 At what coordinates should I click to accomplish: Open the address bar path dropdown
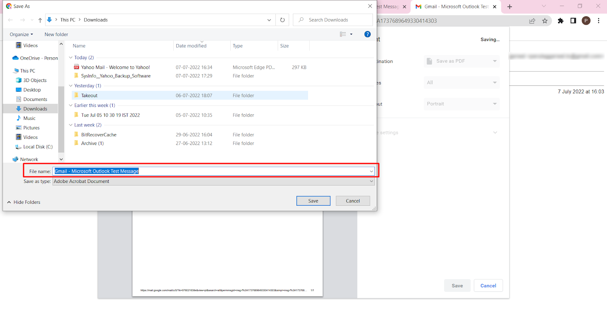(x=269, y=20)
